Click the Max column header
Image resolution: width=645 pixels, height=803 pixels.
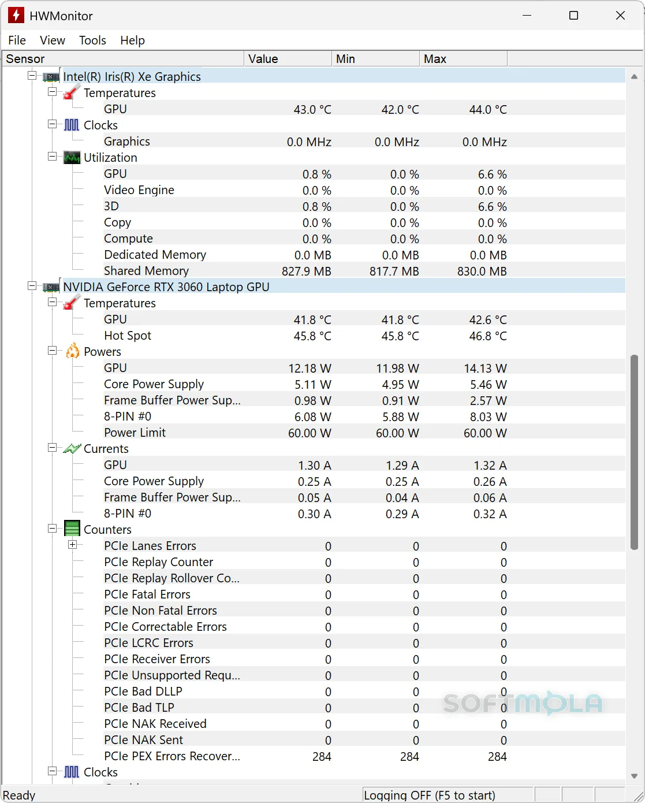click(x=463, y=59)
